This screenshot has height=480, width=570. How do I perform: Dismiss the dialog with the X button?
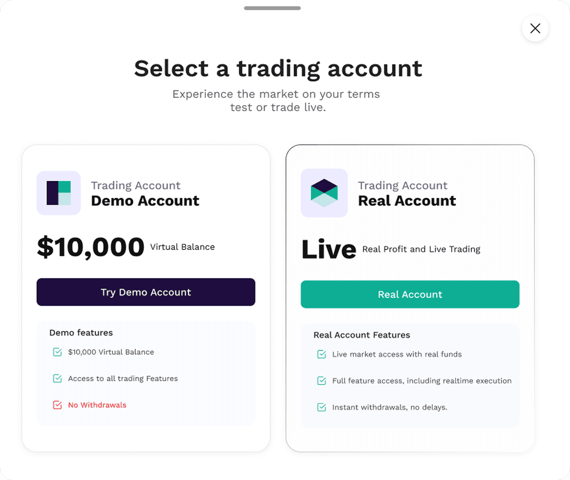click(535, 29)
